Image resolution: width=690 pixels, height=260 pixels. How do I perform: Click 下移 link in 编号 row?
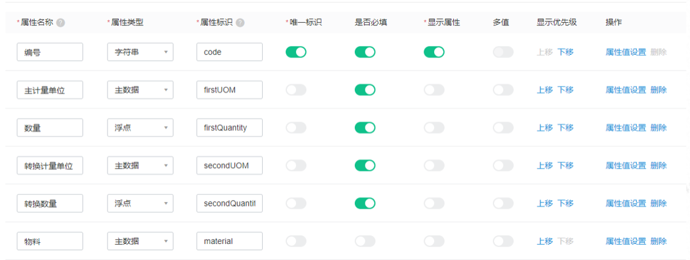pyautogui.click(x=566, y=52)
